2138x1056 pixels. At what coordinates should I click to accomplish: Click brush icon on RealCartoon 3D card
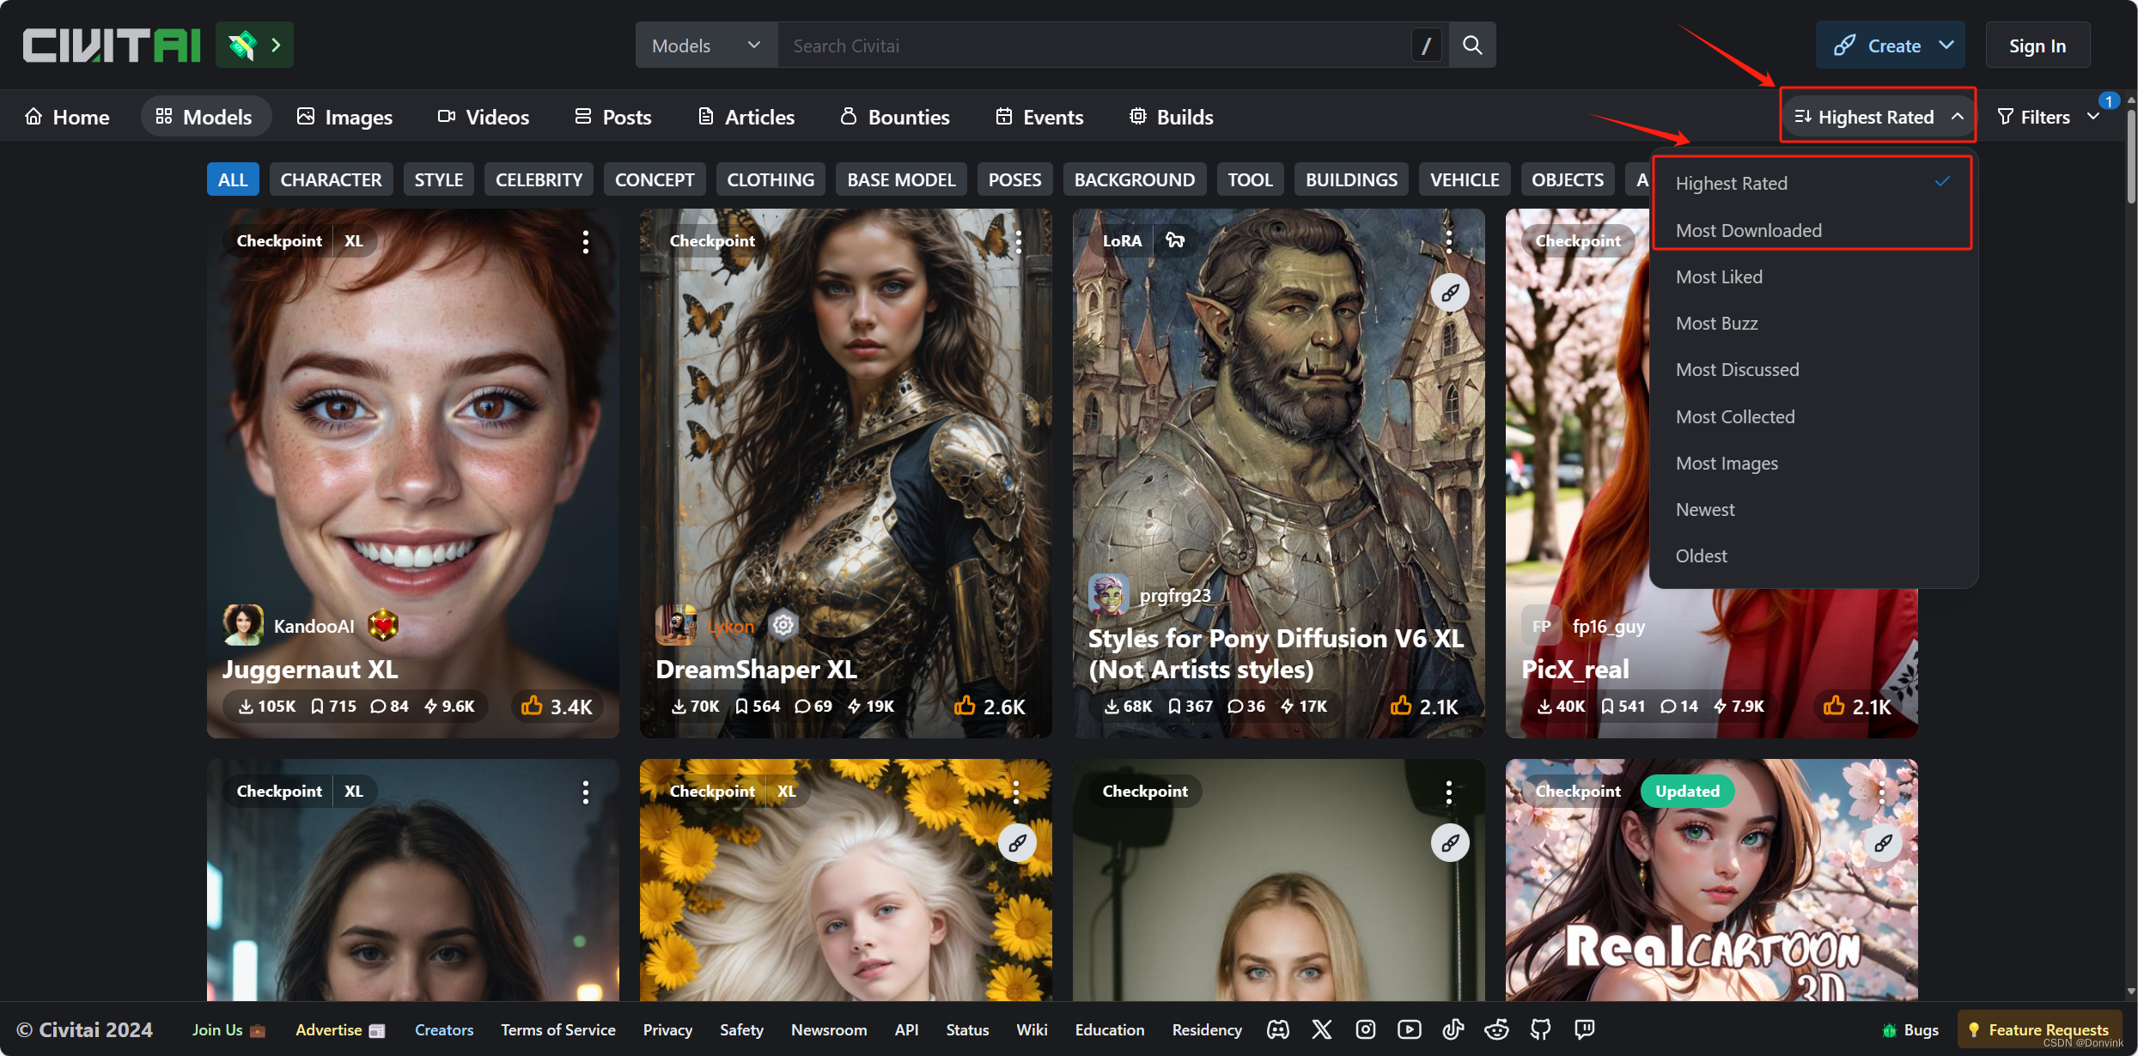[x=1883, y=843]
